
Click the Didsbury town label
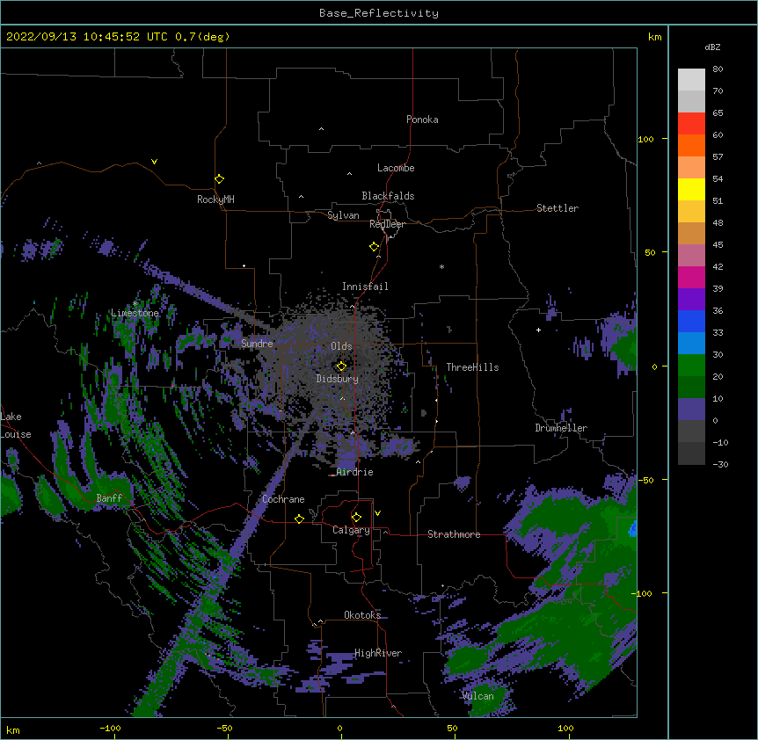(x=338, y=379)
